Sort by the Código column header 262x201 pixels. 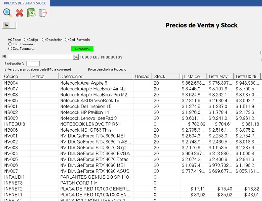click(16, 77)
